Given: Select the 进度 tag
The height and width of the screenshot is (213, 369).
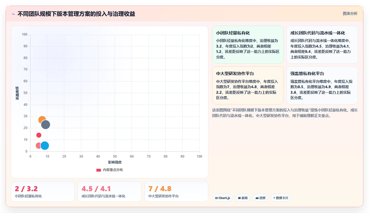Looking at the screenshot, I should click(260, 198).
